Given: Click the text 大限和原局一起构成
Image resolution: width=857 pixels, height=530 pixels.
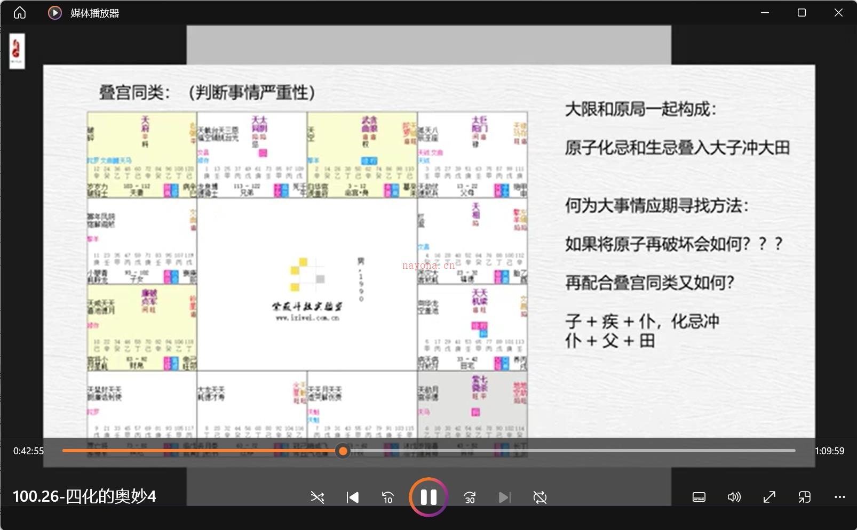Looking at the screenshot, I should tap(640, 109).
